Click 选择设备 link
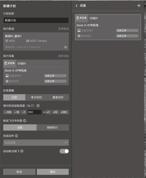146x178 pixels. click(x=63, y=56)
